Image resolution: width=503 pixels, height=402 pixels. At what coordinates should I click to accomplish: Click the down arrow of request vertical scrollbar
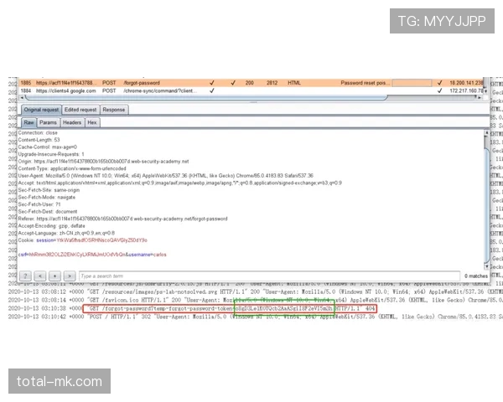pos(486,266)
